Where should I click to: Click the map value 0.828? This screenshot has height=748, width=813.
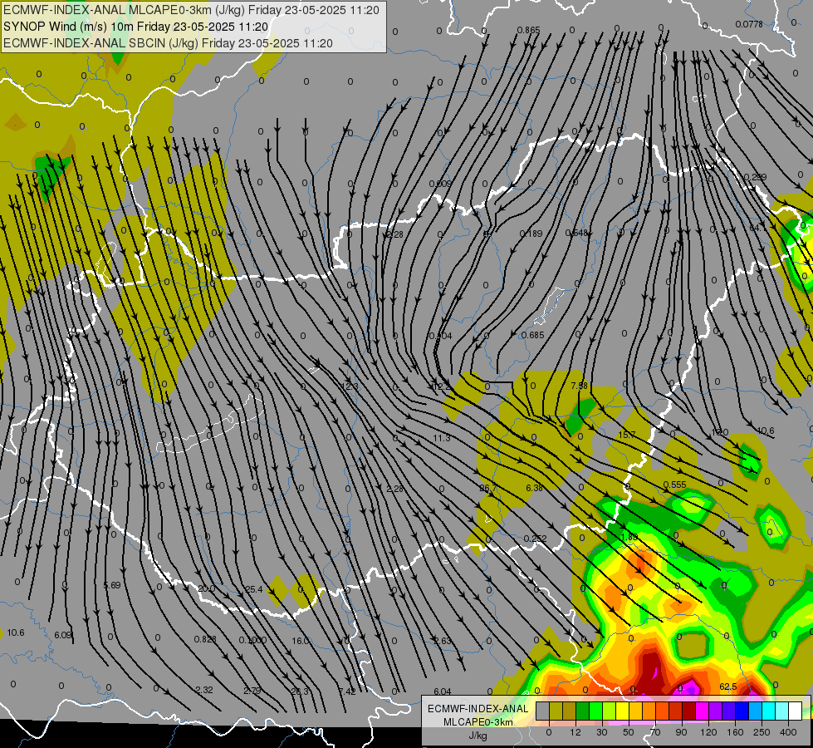tap(205, 639)
